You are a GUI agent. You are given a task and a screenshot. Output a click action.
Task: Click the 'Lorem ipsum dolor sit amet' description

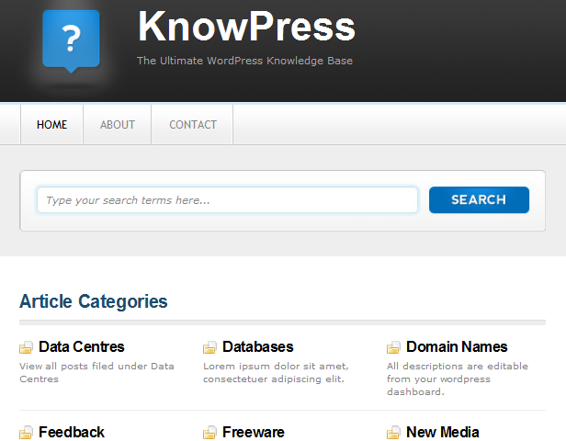tap(277, 372)
